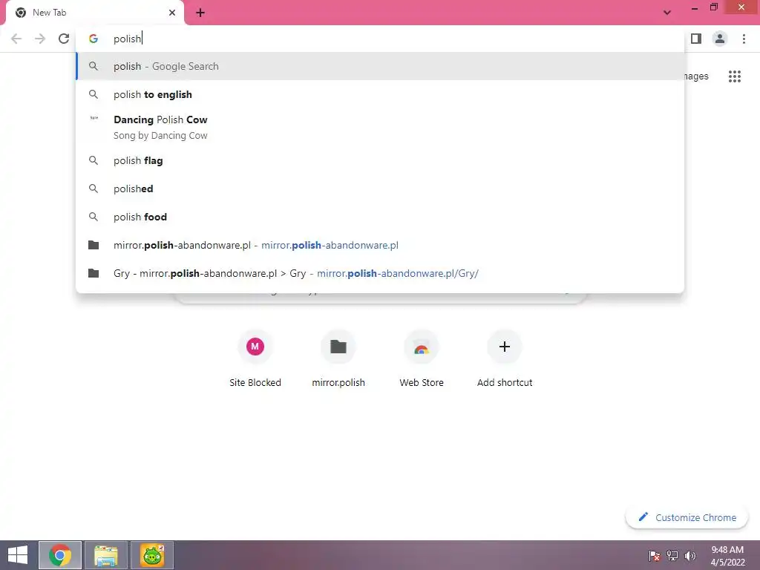Close the New Tab tab
The width and height of the screenshot is (760, 570).
click(172, 13)
